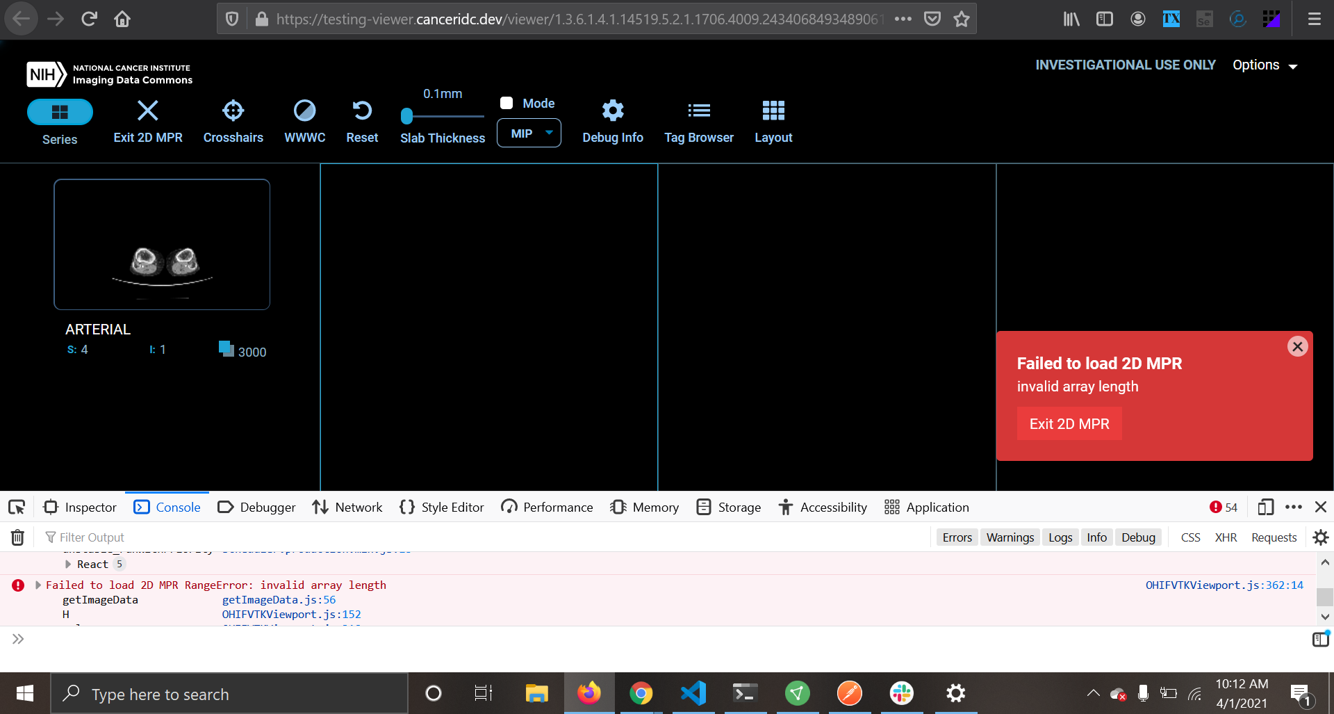Select the WWWC window level tool
This screenshot has height=714, width=1334.
(304, 111)
